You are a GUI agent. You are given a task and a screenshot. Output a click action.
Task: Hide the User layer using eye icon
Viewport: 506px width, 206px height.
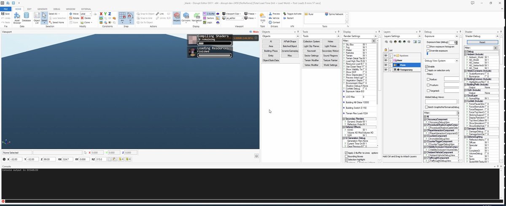click(x=386, y=60)
